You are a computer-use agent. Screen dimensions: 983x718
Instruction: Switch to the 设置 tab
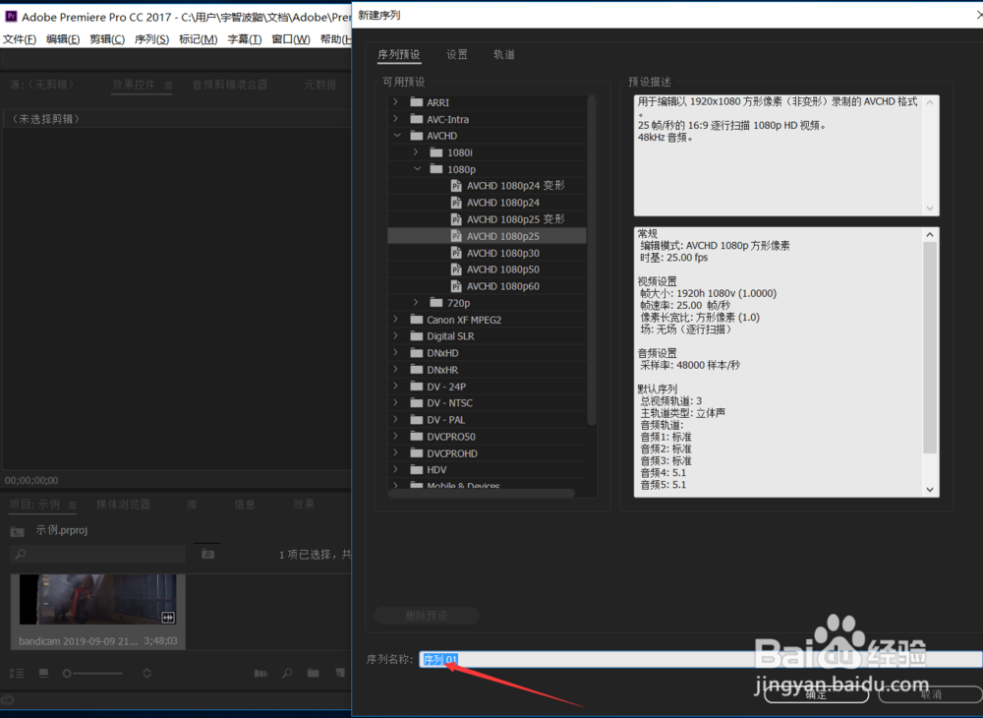(457, 55)
